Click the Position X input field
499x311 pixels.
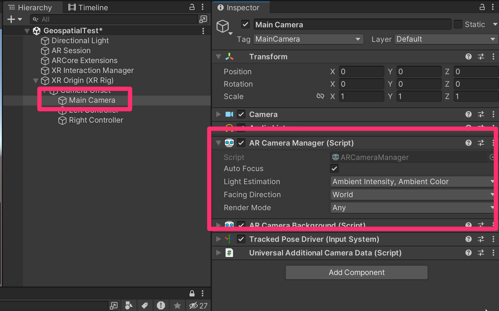point(361,72)
